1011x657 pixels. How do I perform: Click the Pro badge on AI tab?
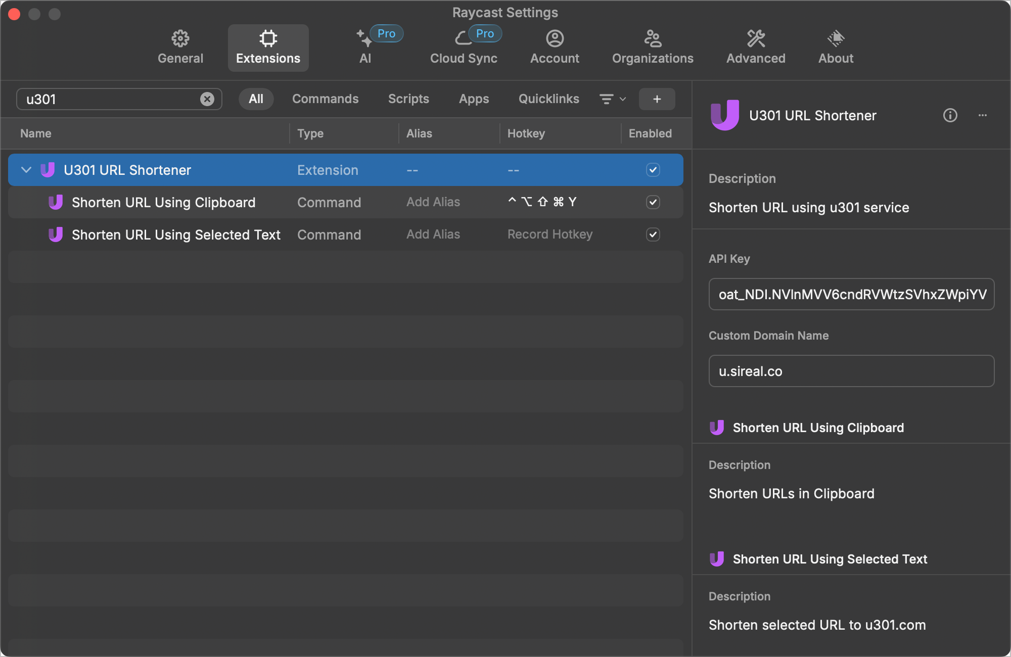386,33
